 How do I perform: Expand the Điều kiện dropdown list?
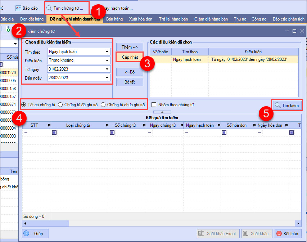coord(107,60)
